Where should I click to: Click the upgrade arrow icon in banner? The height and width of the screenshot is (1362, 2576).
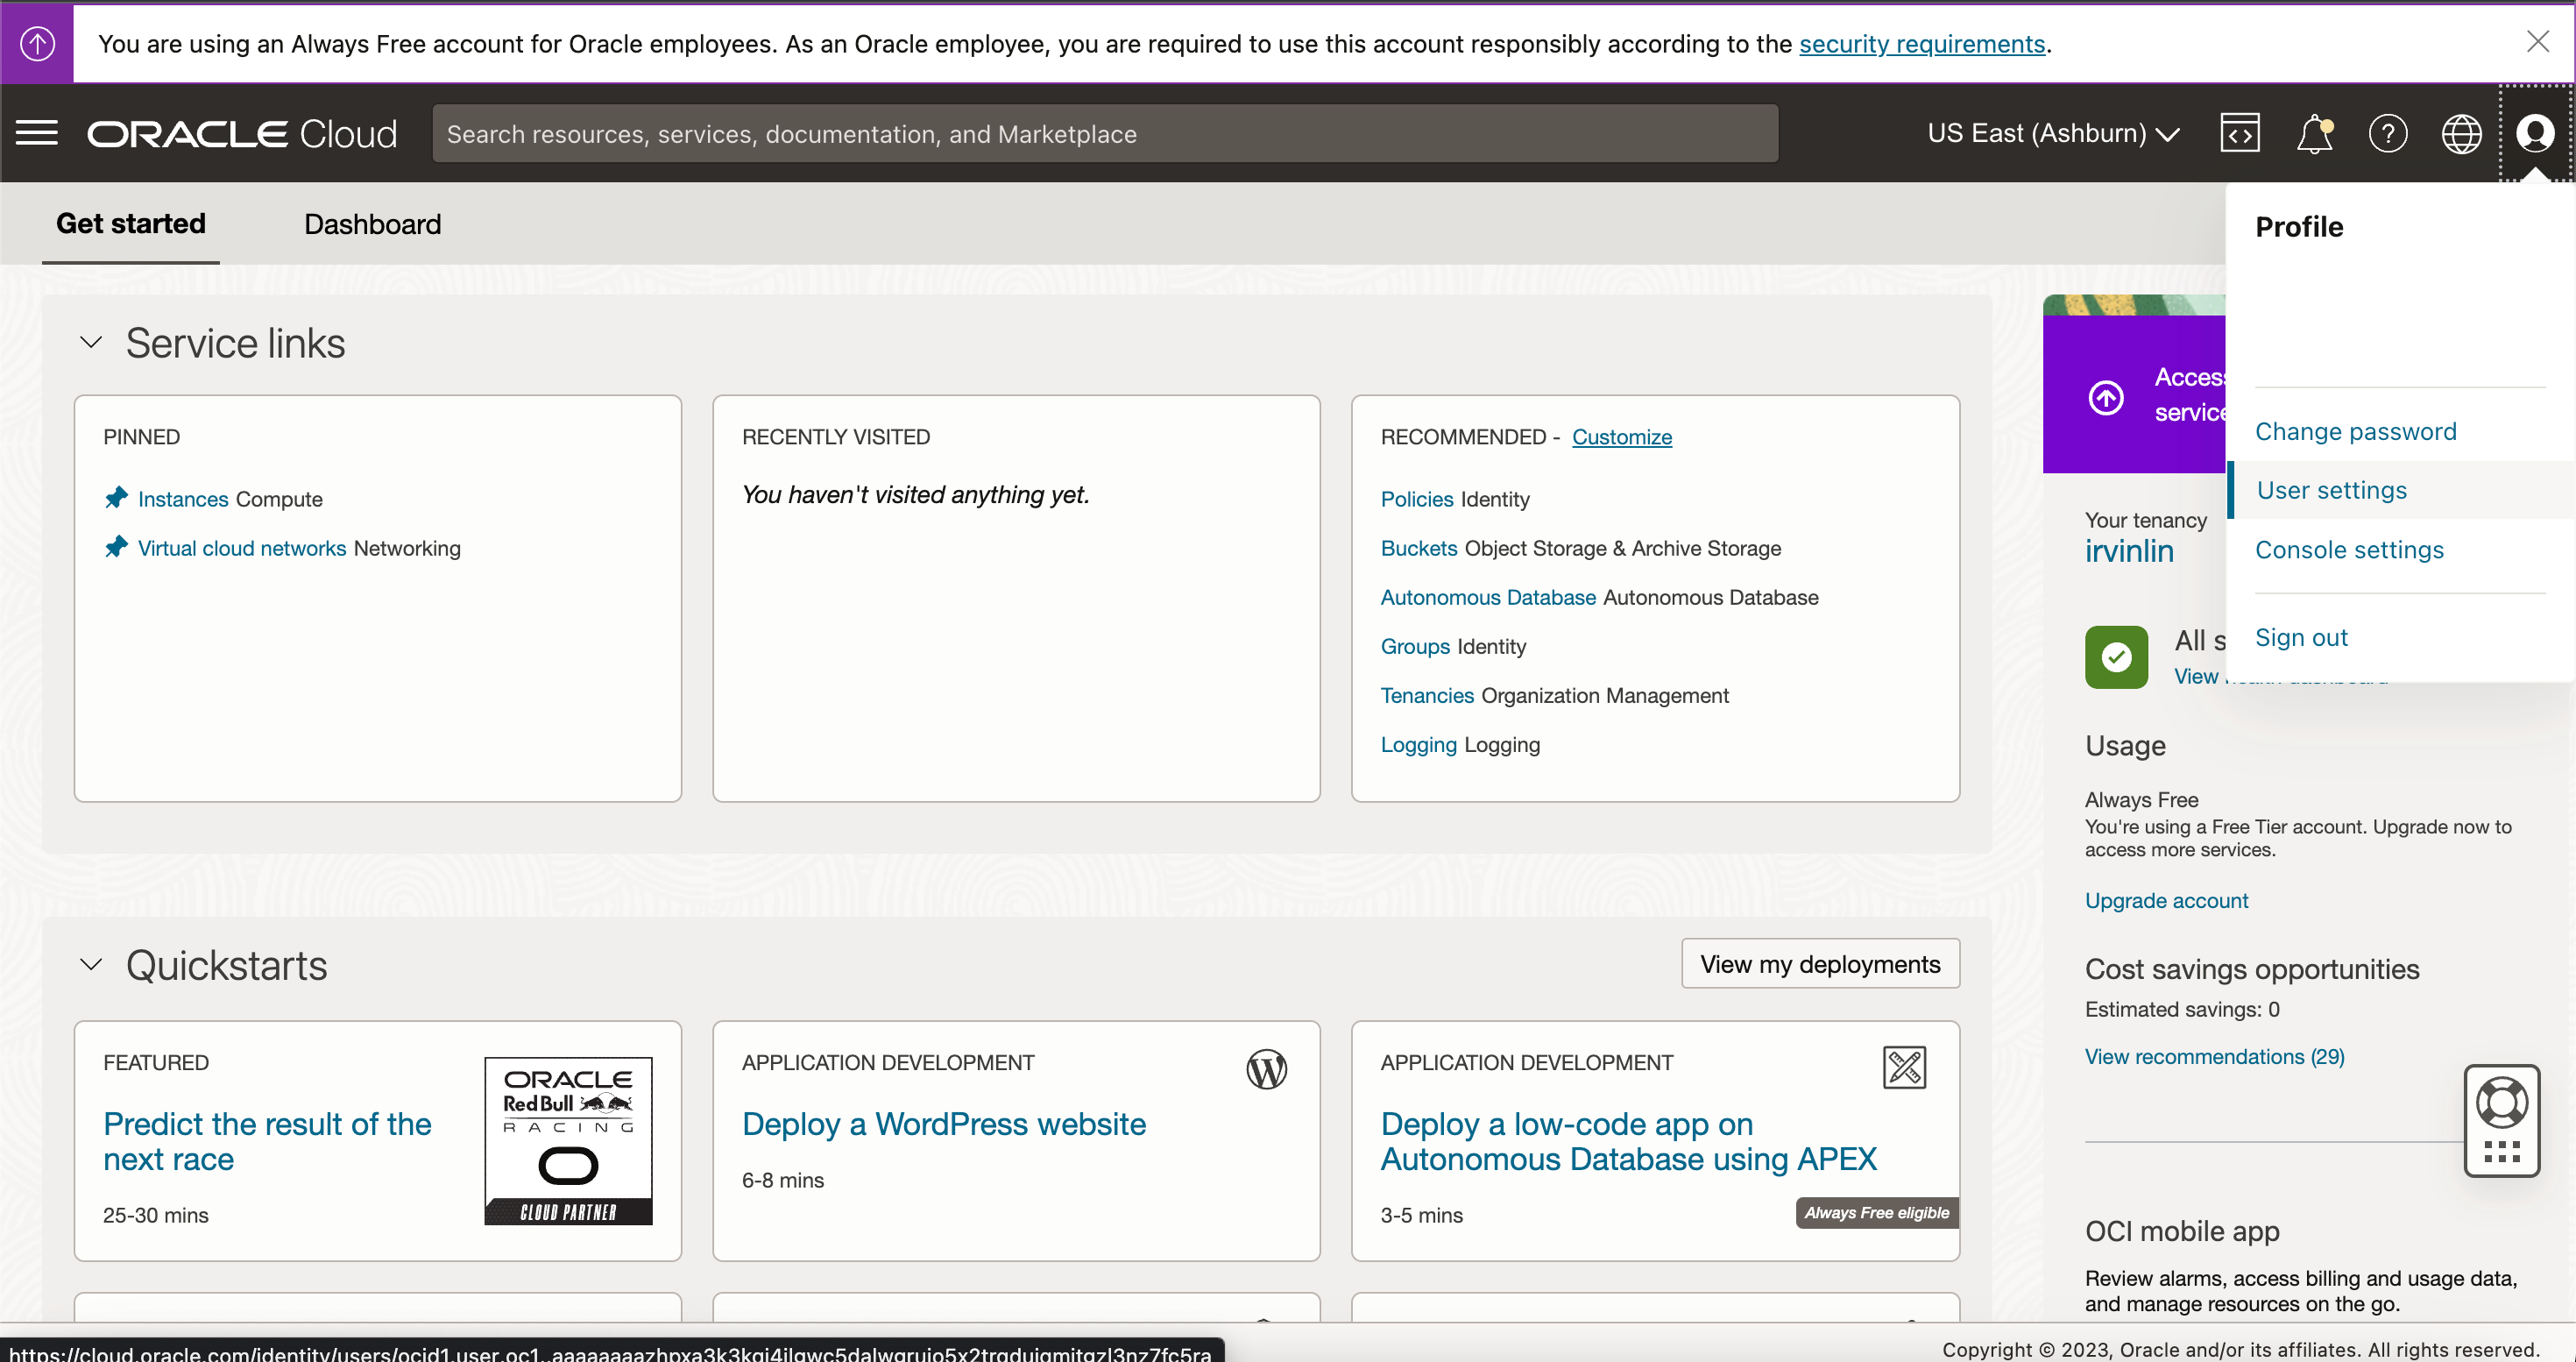37,43
